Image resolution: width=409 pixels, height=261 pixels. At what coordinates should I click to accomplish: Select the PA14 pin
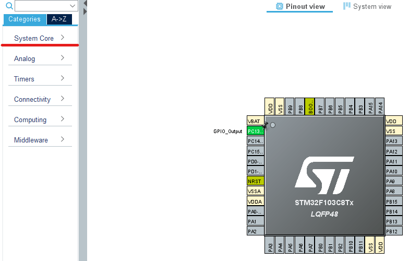pyautogui.click(x=380, y=106)
